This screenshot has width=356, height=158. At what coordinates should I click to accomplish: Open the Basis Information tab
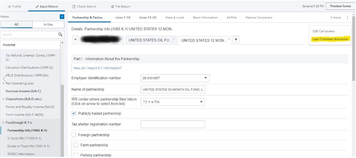[x=205, y=17]
